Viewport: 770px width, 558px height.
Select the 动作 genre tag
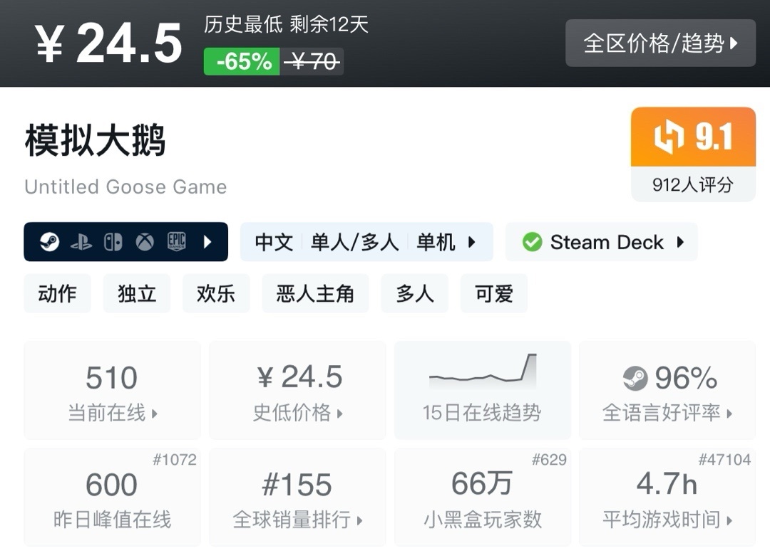[57, 293]
